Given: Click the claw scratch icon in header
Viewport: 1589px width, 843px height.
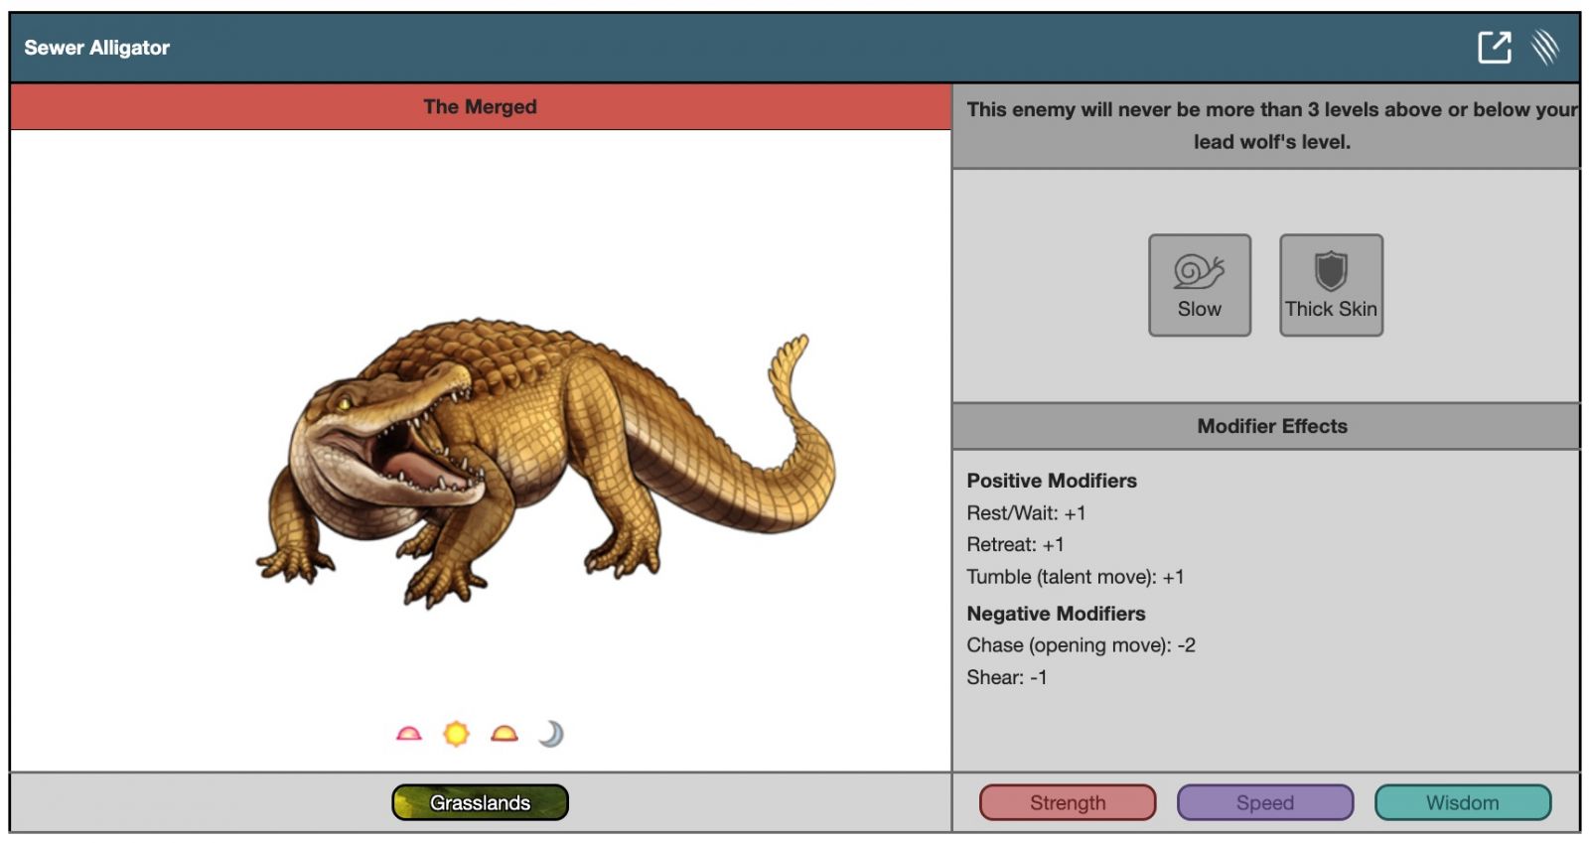Looking at the screenshot, I should pyautogui.click(x=1545, y=47).
